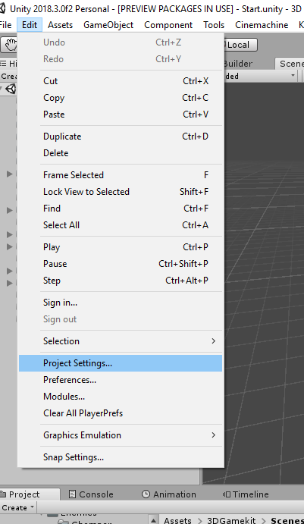Screen dimensions: 304x524
Task: Click the Project panel scroll-up arrow
Action: [x=153, y=519]
